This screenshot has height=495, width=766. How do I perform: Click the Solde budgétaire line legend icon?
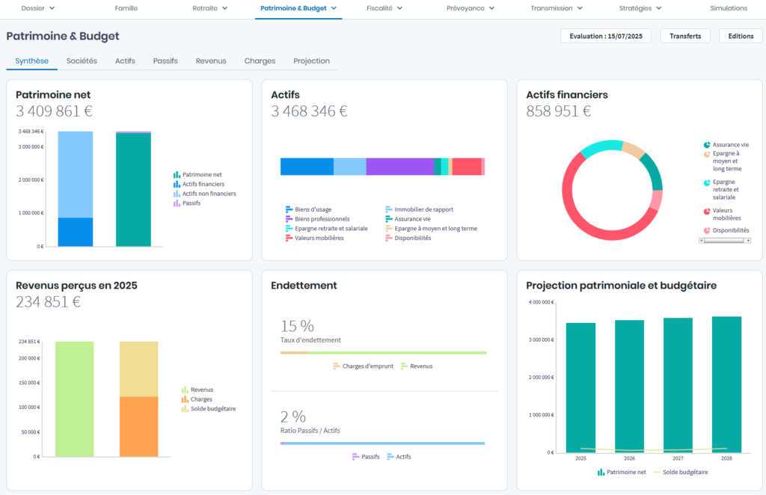658,472
